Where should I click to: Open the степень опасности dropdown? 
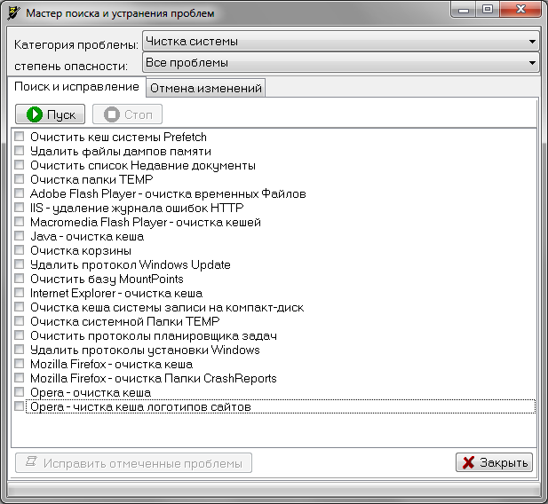(x=341, y=62)
